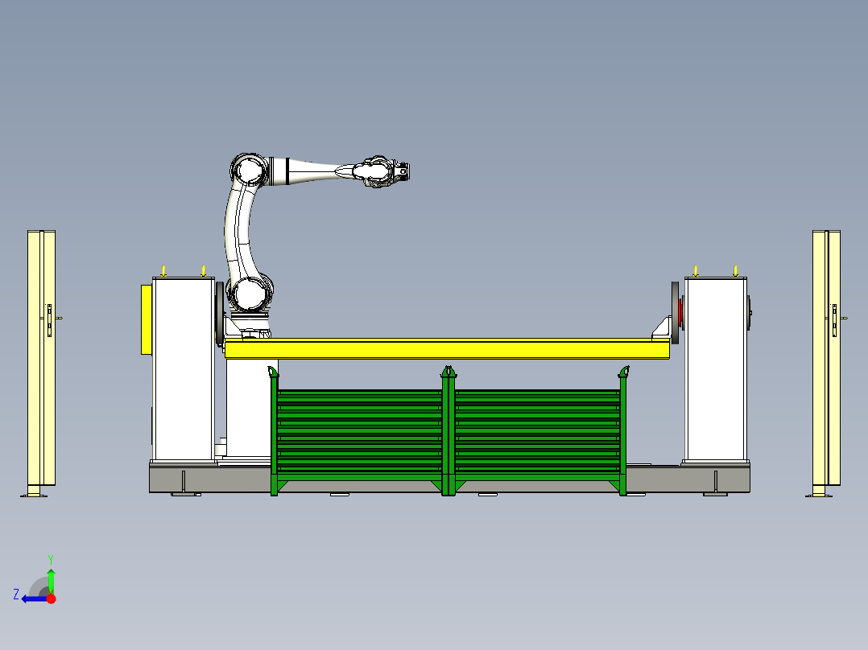Click the green Y axis arrow of the triad
This screenshot has height=650, width=868.
[51, 580]
